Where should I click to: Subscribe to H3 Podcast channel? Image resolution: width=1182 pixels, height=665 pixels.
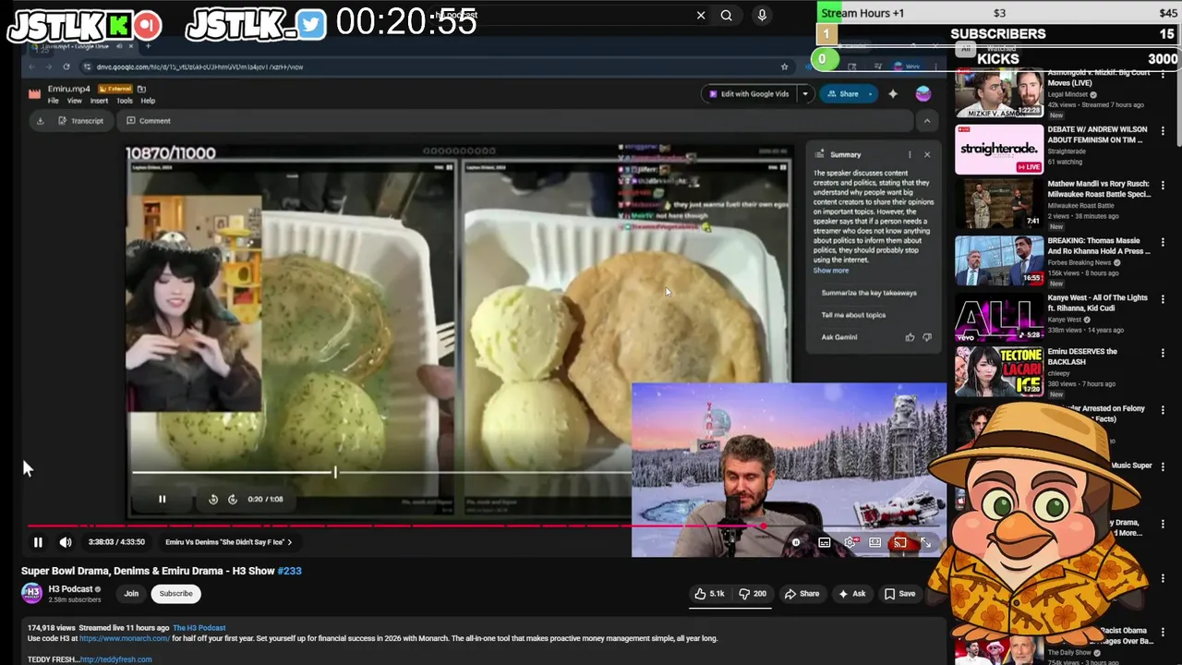175,594
